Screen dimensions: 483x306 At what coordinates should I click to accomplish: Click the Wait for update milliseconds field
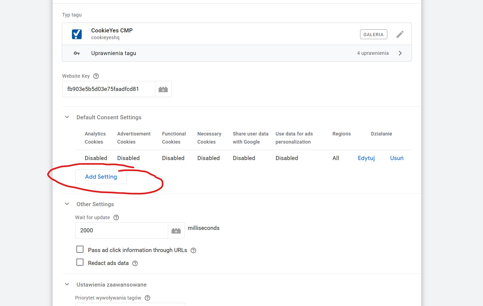point(122,230)
